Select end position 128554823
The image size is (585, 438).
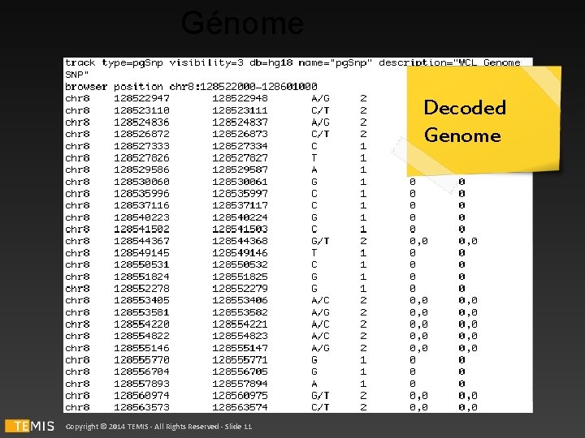point(240,336)
